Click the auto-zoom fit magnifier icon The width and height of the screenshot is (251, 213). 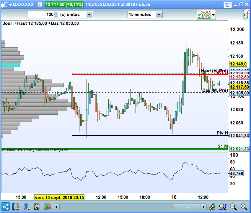pos(223,207)
